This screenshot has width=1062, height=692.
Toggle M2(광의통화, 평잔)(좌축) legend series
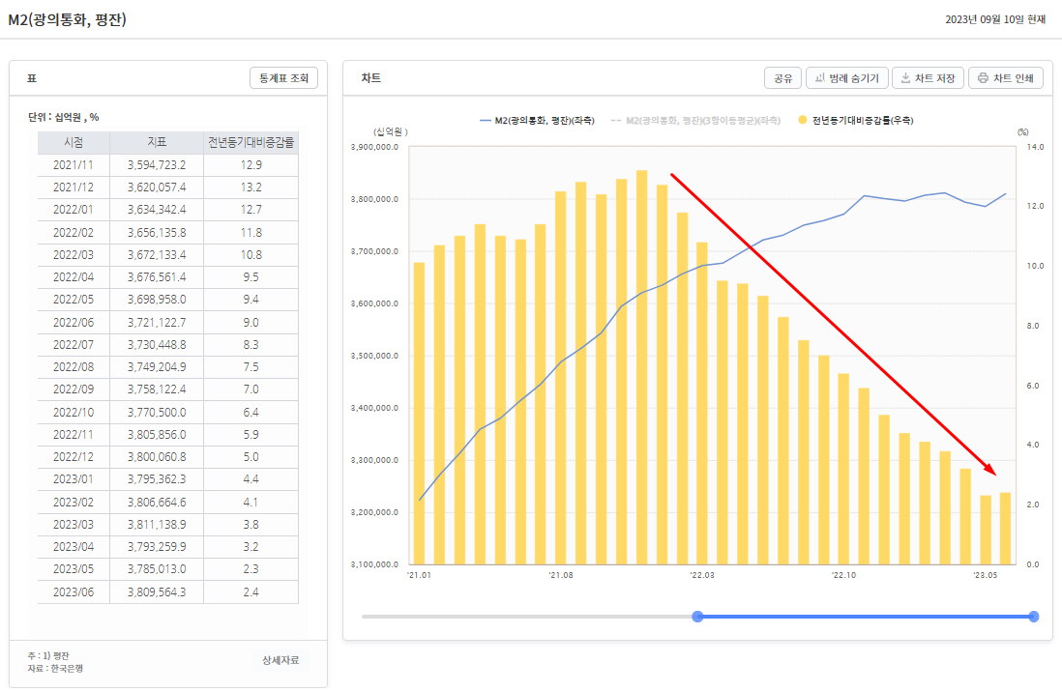[x=537, y=121]
